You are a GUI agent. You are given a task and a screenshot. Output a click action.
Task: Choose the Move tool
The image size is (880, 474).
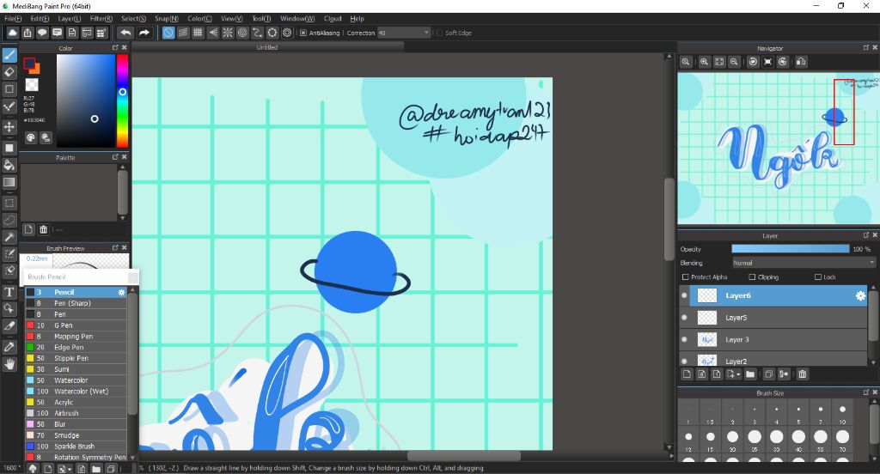(x=9, y=127)
